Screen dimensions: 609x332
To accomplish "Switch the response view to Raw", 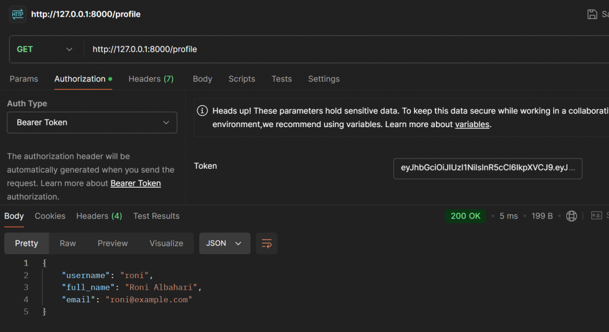I will tap(68, 244).
